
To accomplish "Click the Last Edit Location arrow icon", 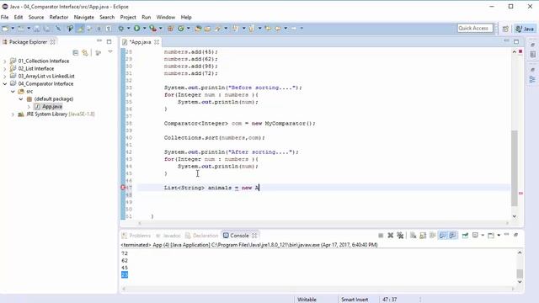I will tap(268, 29).
